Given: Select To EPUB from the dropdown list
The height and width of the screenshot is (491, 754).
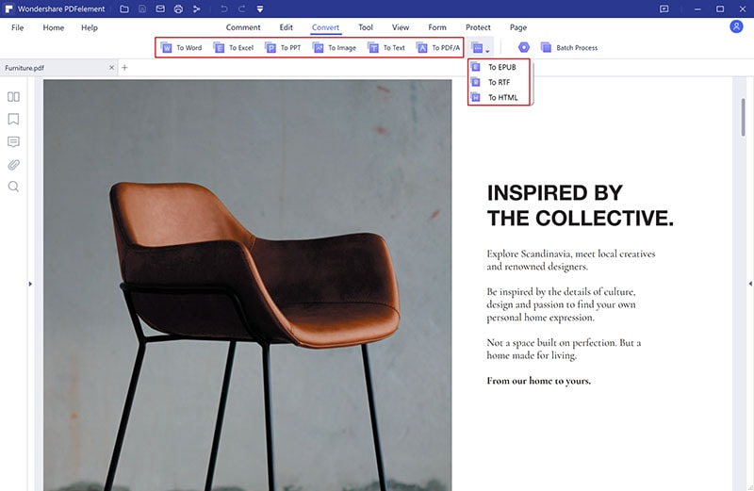Looking at the screenshot, I should point(500,68).
